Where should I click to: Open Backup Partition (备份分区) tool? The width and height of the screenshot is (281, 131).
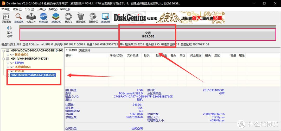click(x=93, y=18)
